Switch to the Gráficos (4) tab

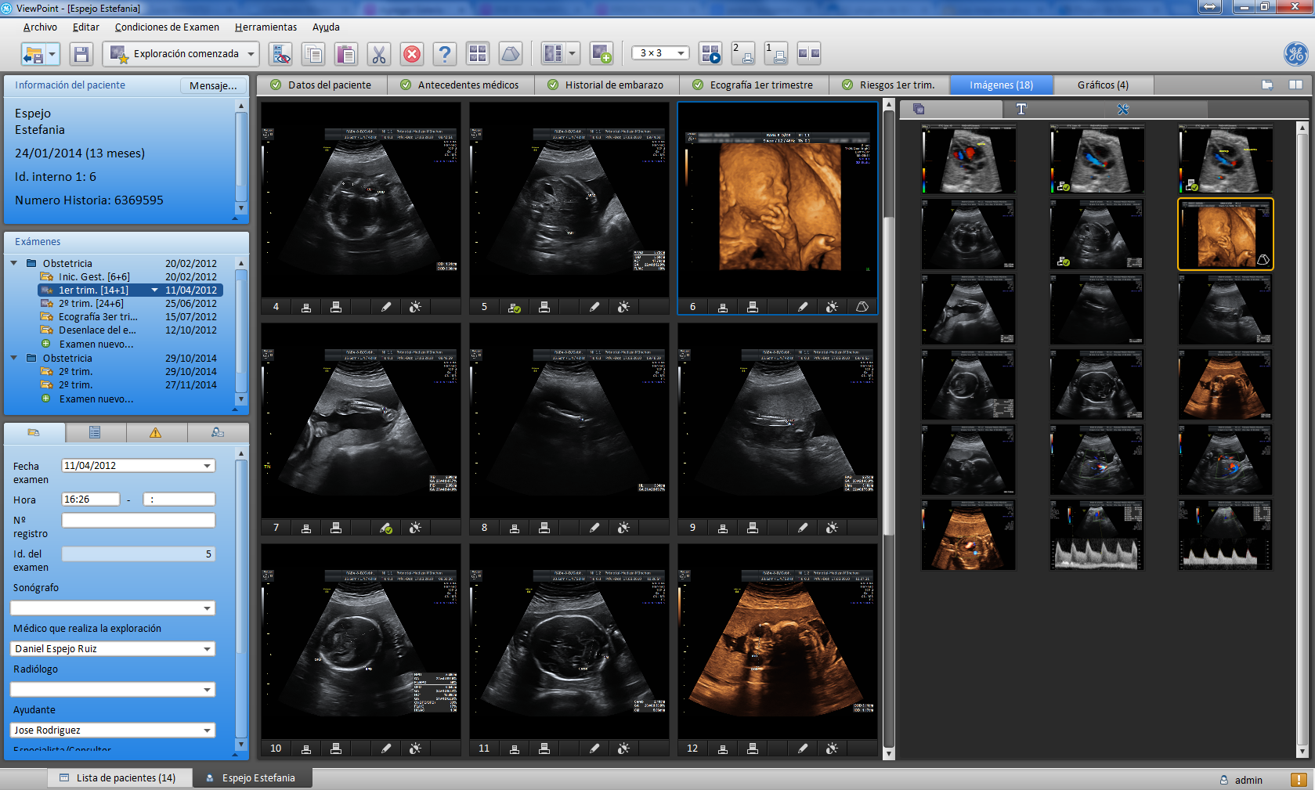pyautogui.click(x=1102, y=85)
